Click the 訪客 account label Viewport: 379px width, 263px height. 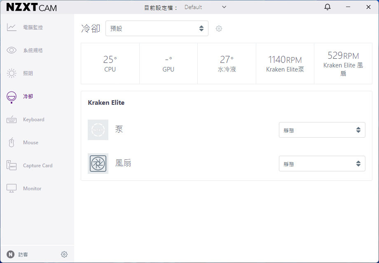(x=23, y=254)
